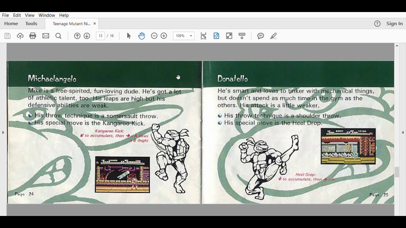Open the View menu

tap(29, 15)
